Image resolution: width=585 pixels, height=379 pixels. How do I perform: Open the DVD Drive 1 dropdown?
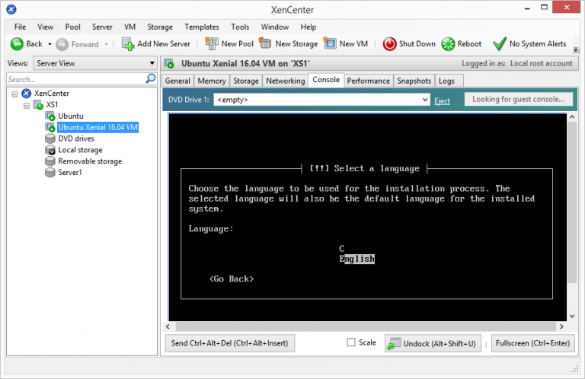pos(321,100)
